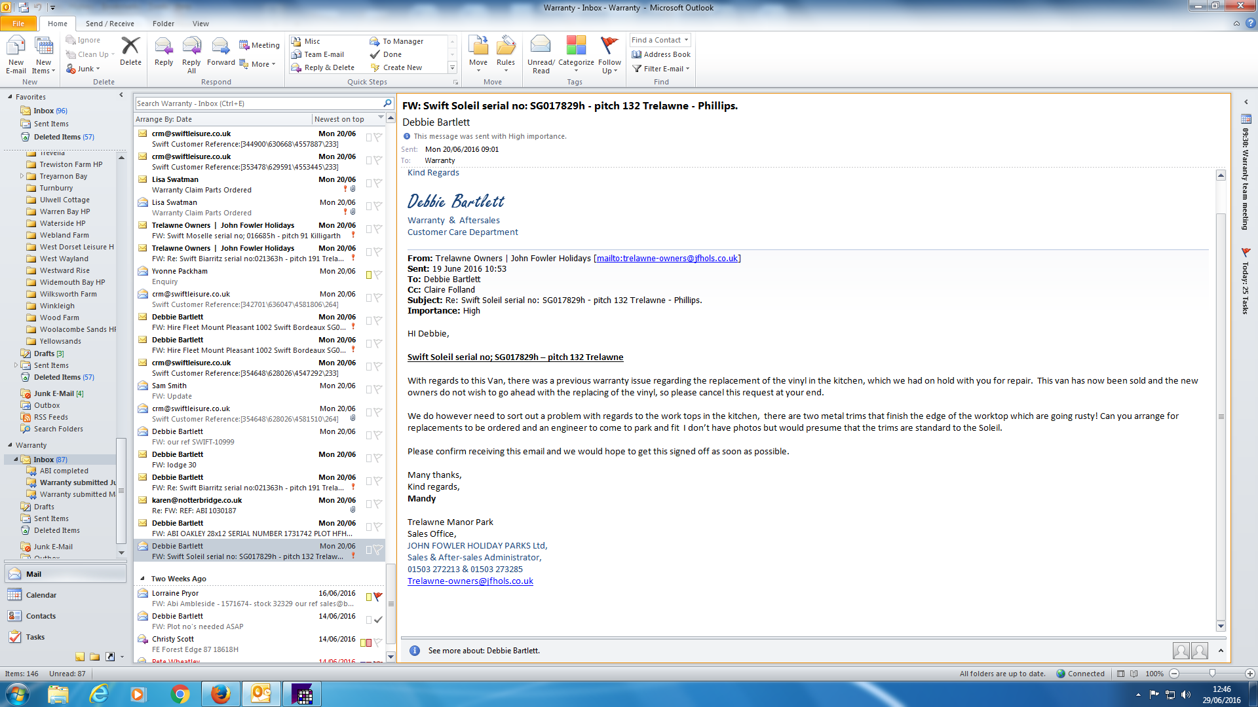Open the File tab

pyautogui.click(x=18, y=24)
